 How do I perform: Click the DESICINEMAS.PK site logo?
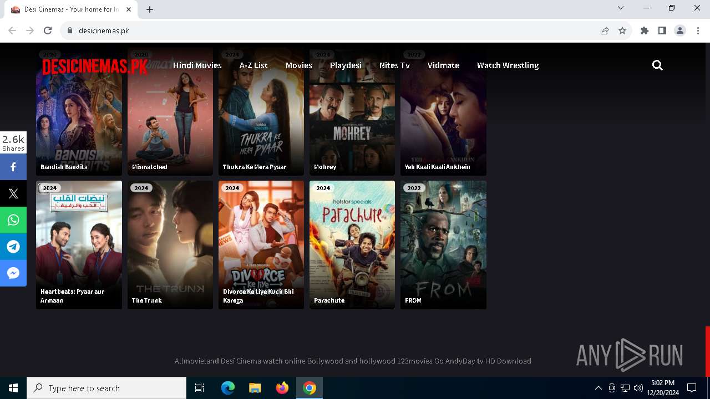(95, 66)
